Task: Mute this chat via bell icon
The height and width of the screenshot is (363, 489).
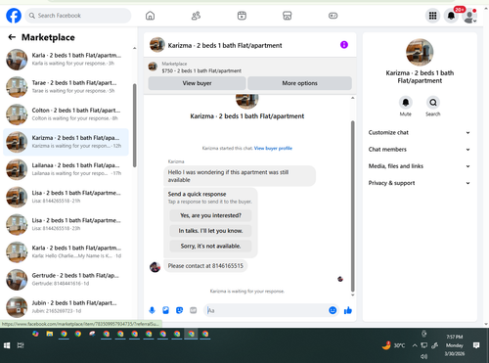Action: [406, 103]
